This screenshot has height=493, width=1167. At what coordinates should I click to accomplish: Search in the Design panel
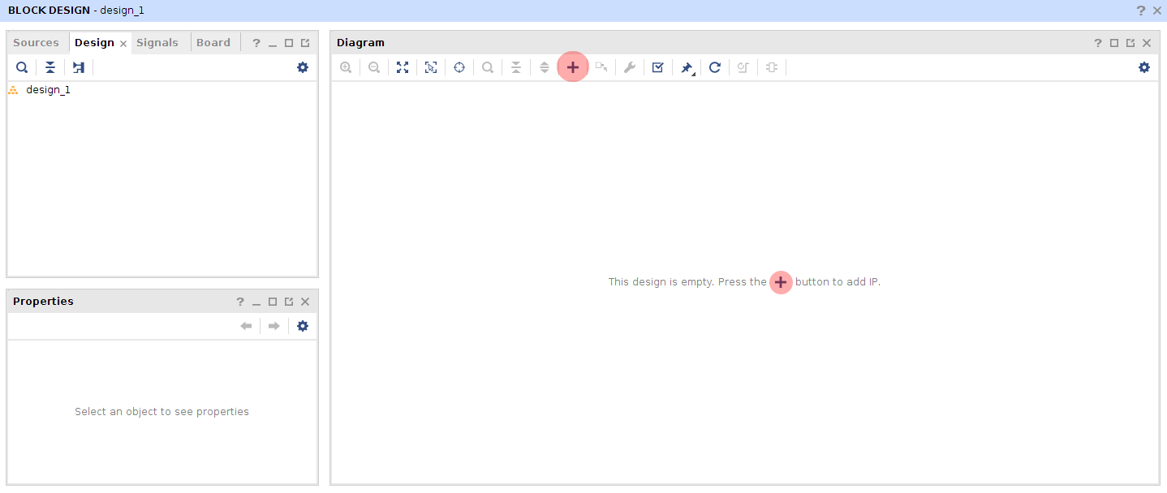coord(22,67)
